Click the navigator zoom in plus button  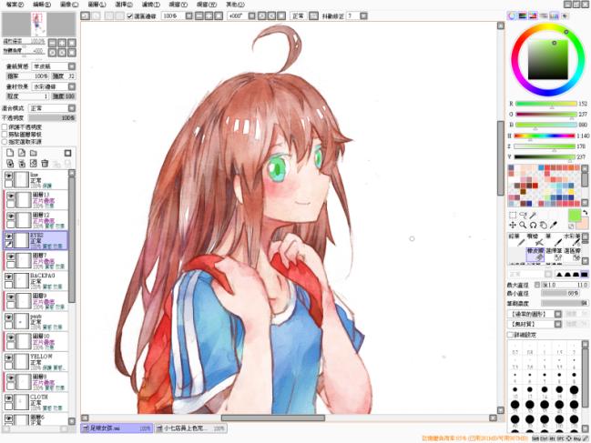[62, 43]
